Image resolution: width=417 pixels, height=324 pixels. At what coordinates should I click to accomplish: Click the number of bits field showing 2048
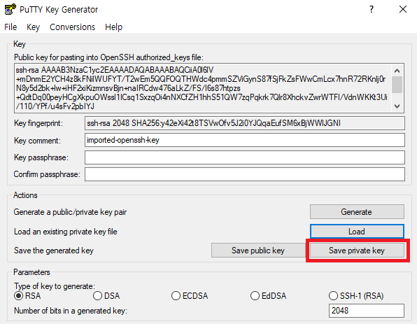click(x=367, y=311)
